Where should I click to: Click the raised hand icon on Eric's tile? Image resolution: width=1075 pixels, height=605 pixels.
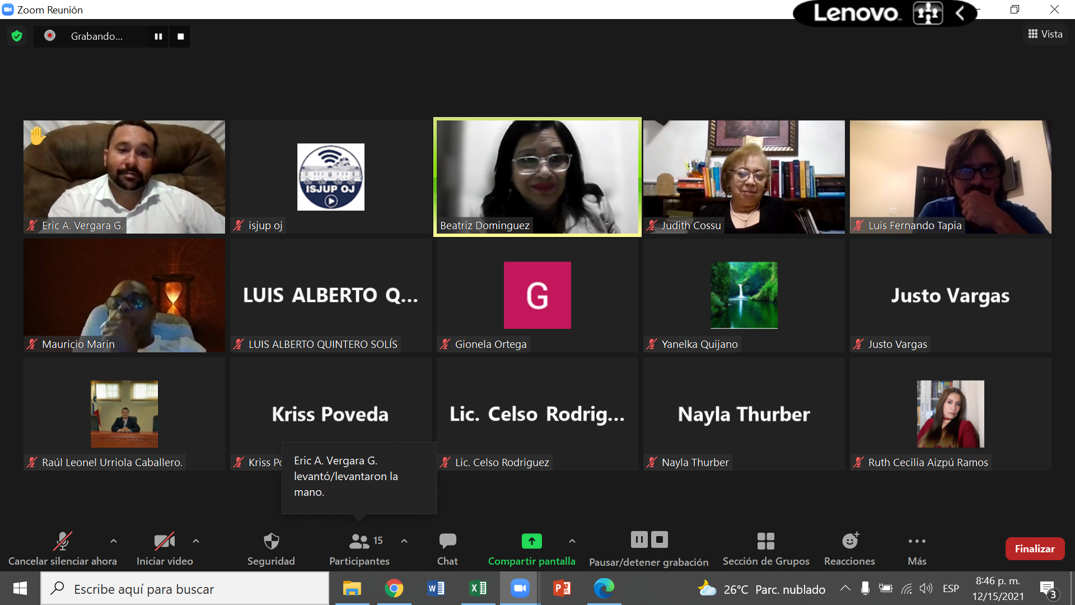click(x=38, y=136)
